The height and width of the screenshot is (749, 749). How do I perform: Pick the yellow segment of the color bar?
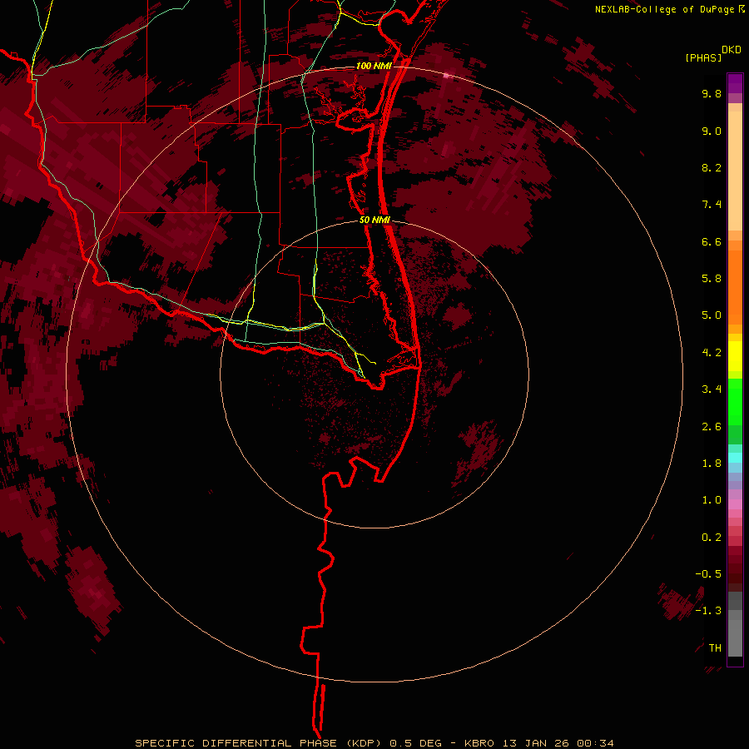pos(735,356)
